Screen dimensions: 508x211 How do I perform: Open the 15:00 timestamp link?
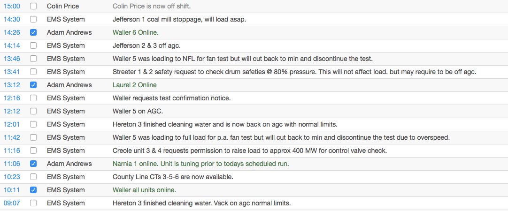click(12, 6)
